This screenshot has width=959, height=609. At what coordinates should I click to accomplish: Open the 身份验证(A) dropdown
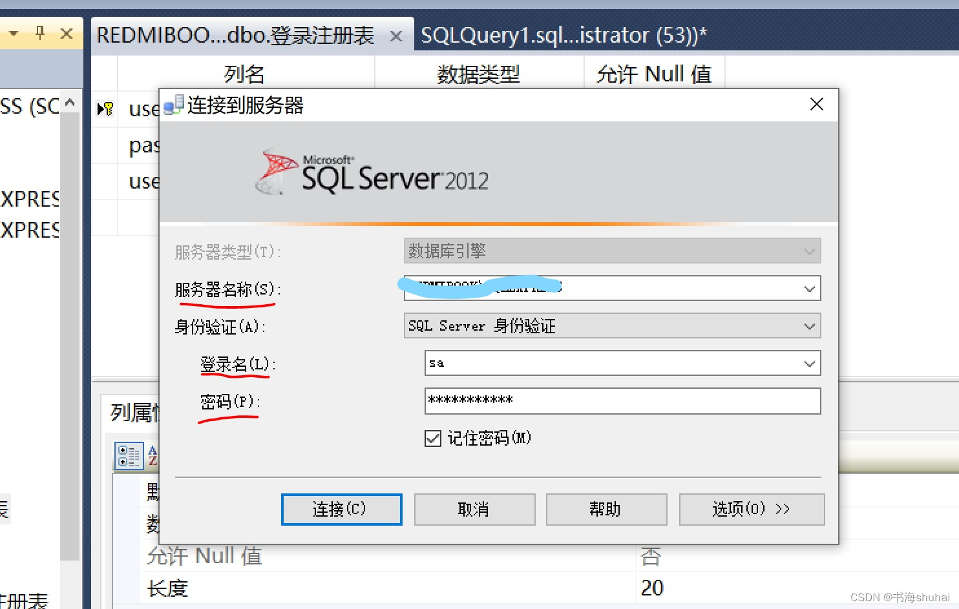tap(810, 325)
